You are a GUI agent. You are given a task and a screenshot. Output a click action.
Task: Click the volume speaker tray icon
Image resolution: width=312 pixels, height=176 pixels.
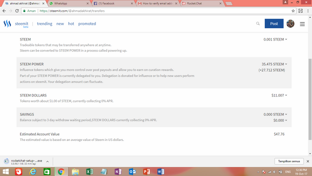click(x=275, y=172)
